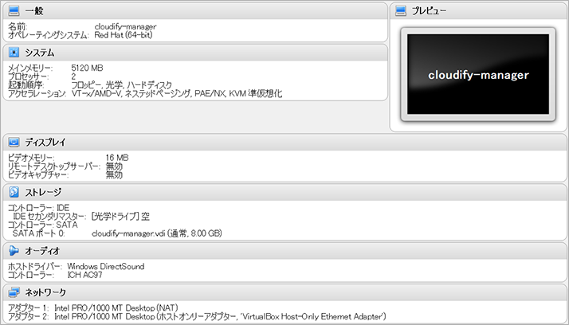Image resolution: width=569 pixels, height=325 pixels.
Task: Click the プレビュー header title
Action: (429, 11)
